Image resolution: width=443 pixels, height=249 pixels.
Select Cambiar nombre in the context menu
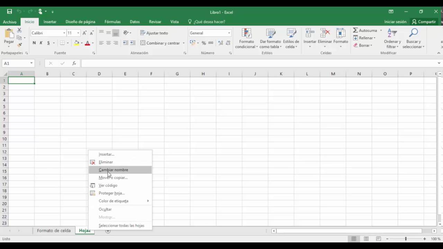pos(120,170)
